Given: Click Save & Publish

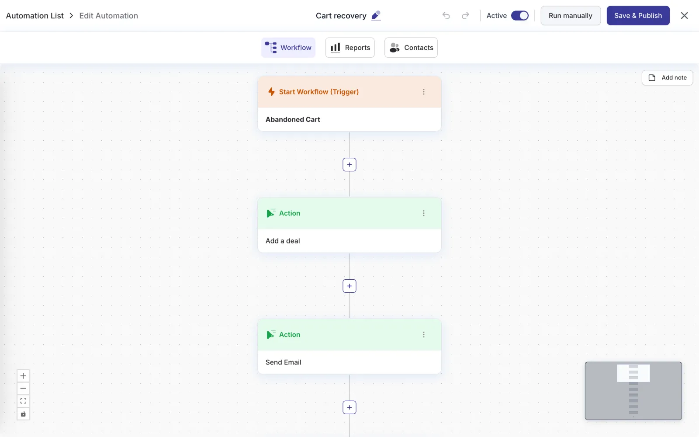Looking at the screenshot, I should click(638, 16).
